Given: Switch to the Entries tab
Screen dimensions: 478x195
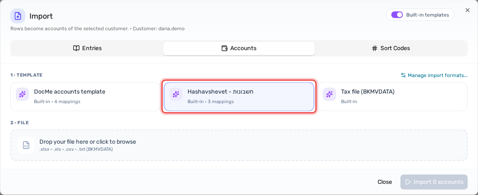Looking at the screenshot, I should (87, 48).
